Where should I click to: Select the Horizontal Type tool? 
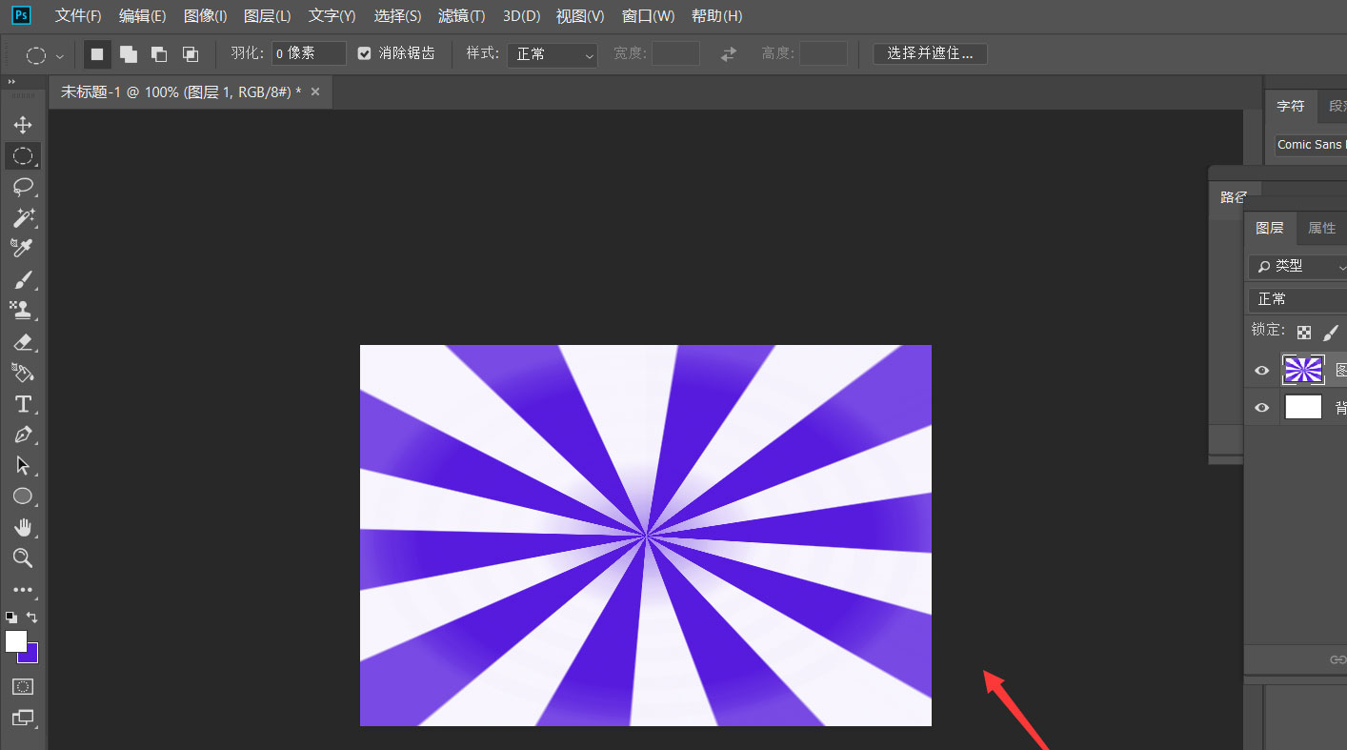[23, 404]
